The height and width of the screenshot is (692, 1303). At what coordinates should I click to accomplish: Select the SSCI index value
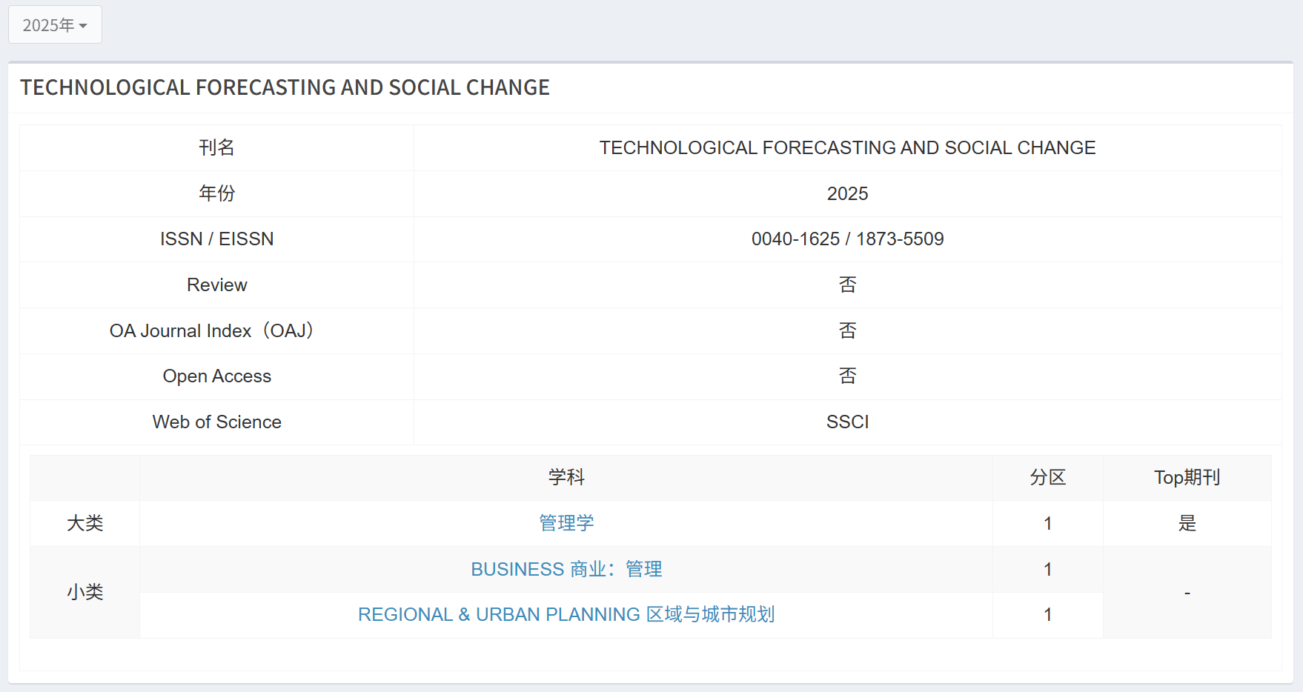click(x=847, y=422)
